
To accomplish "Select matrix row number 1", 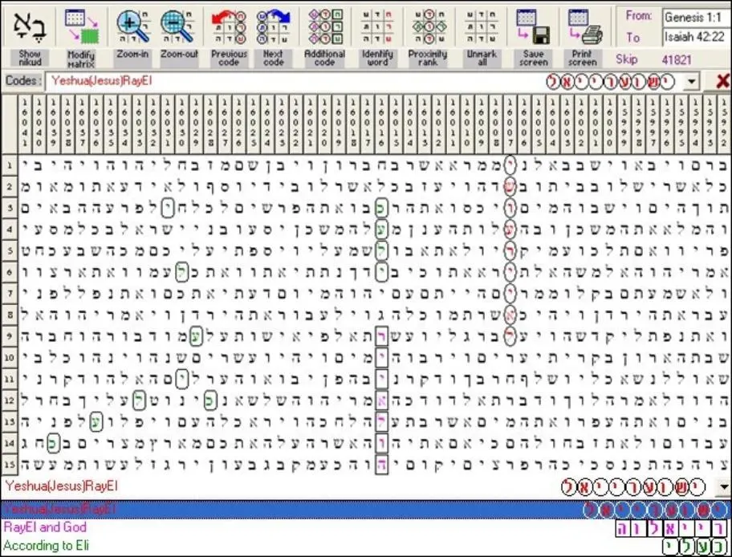I will [x=10, y=165].
